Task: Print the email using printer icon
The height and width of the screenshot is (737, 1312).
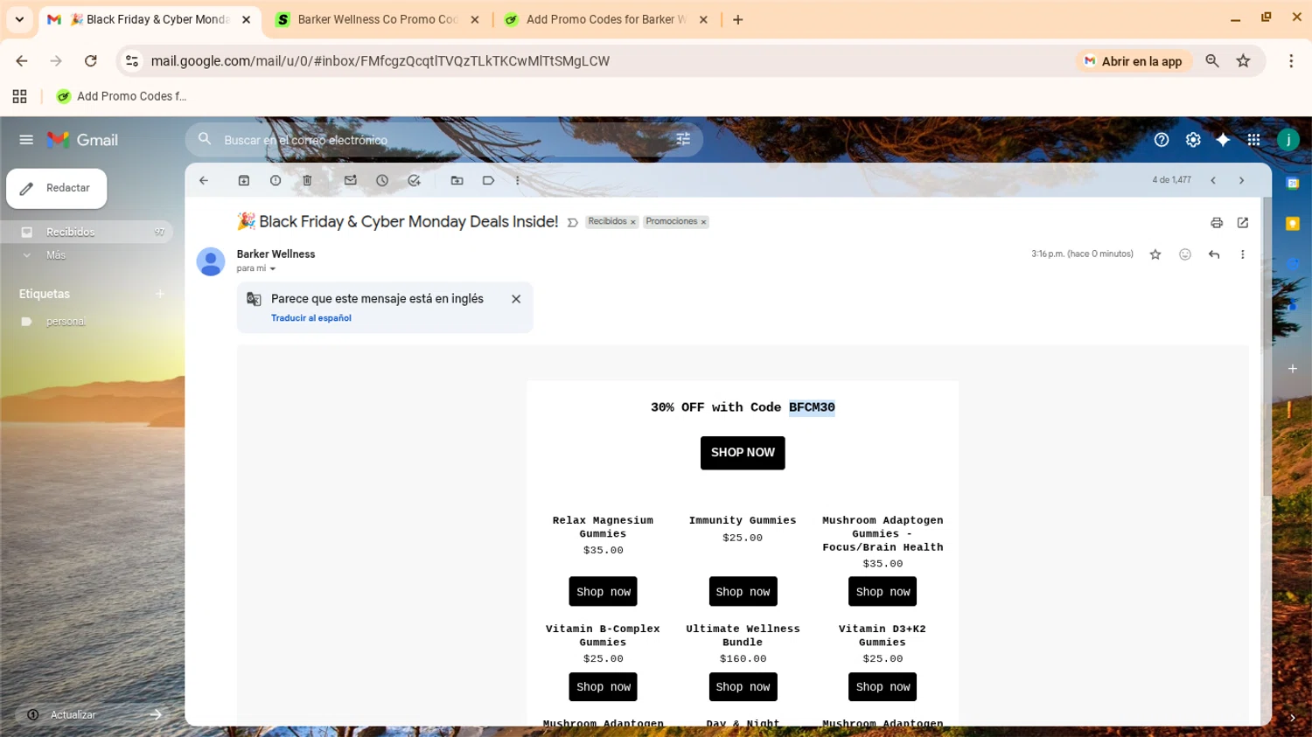Action: 1217,223
